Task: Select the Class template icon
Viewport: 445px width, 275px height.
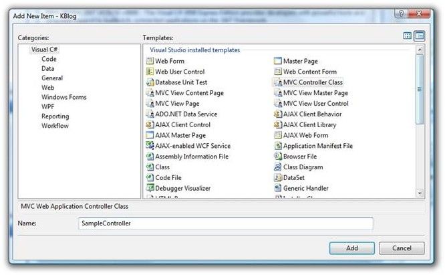Action: coord(150,167)
